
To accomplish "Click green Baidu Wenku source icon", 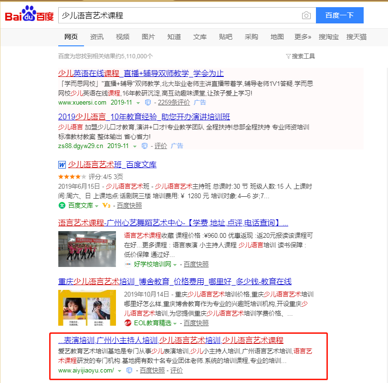I will [62, 205].
